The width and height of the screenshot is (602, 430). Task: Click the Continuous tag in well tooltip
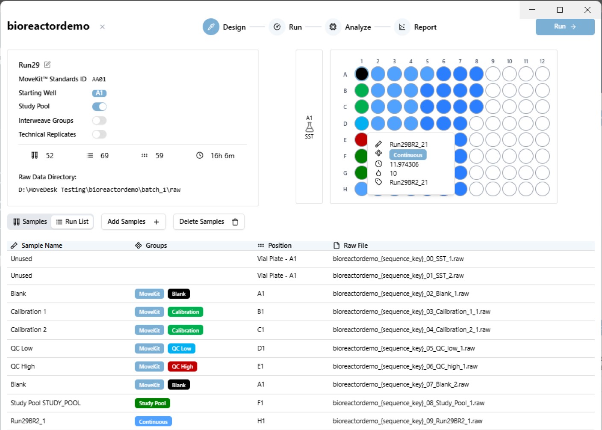(408, 155)
